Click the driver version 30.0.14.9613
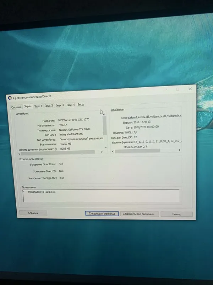Image resolution: width=213 pixels, height=285 pixels. click(x=142, y=122)
